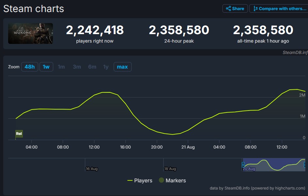
Task: Click the 16 Aug label in navigator
Action: (92, 169)
